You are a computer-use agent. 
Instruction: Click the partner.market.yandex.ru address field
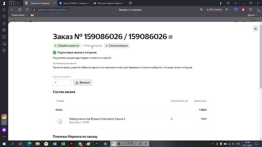(53, 10)
